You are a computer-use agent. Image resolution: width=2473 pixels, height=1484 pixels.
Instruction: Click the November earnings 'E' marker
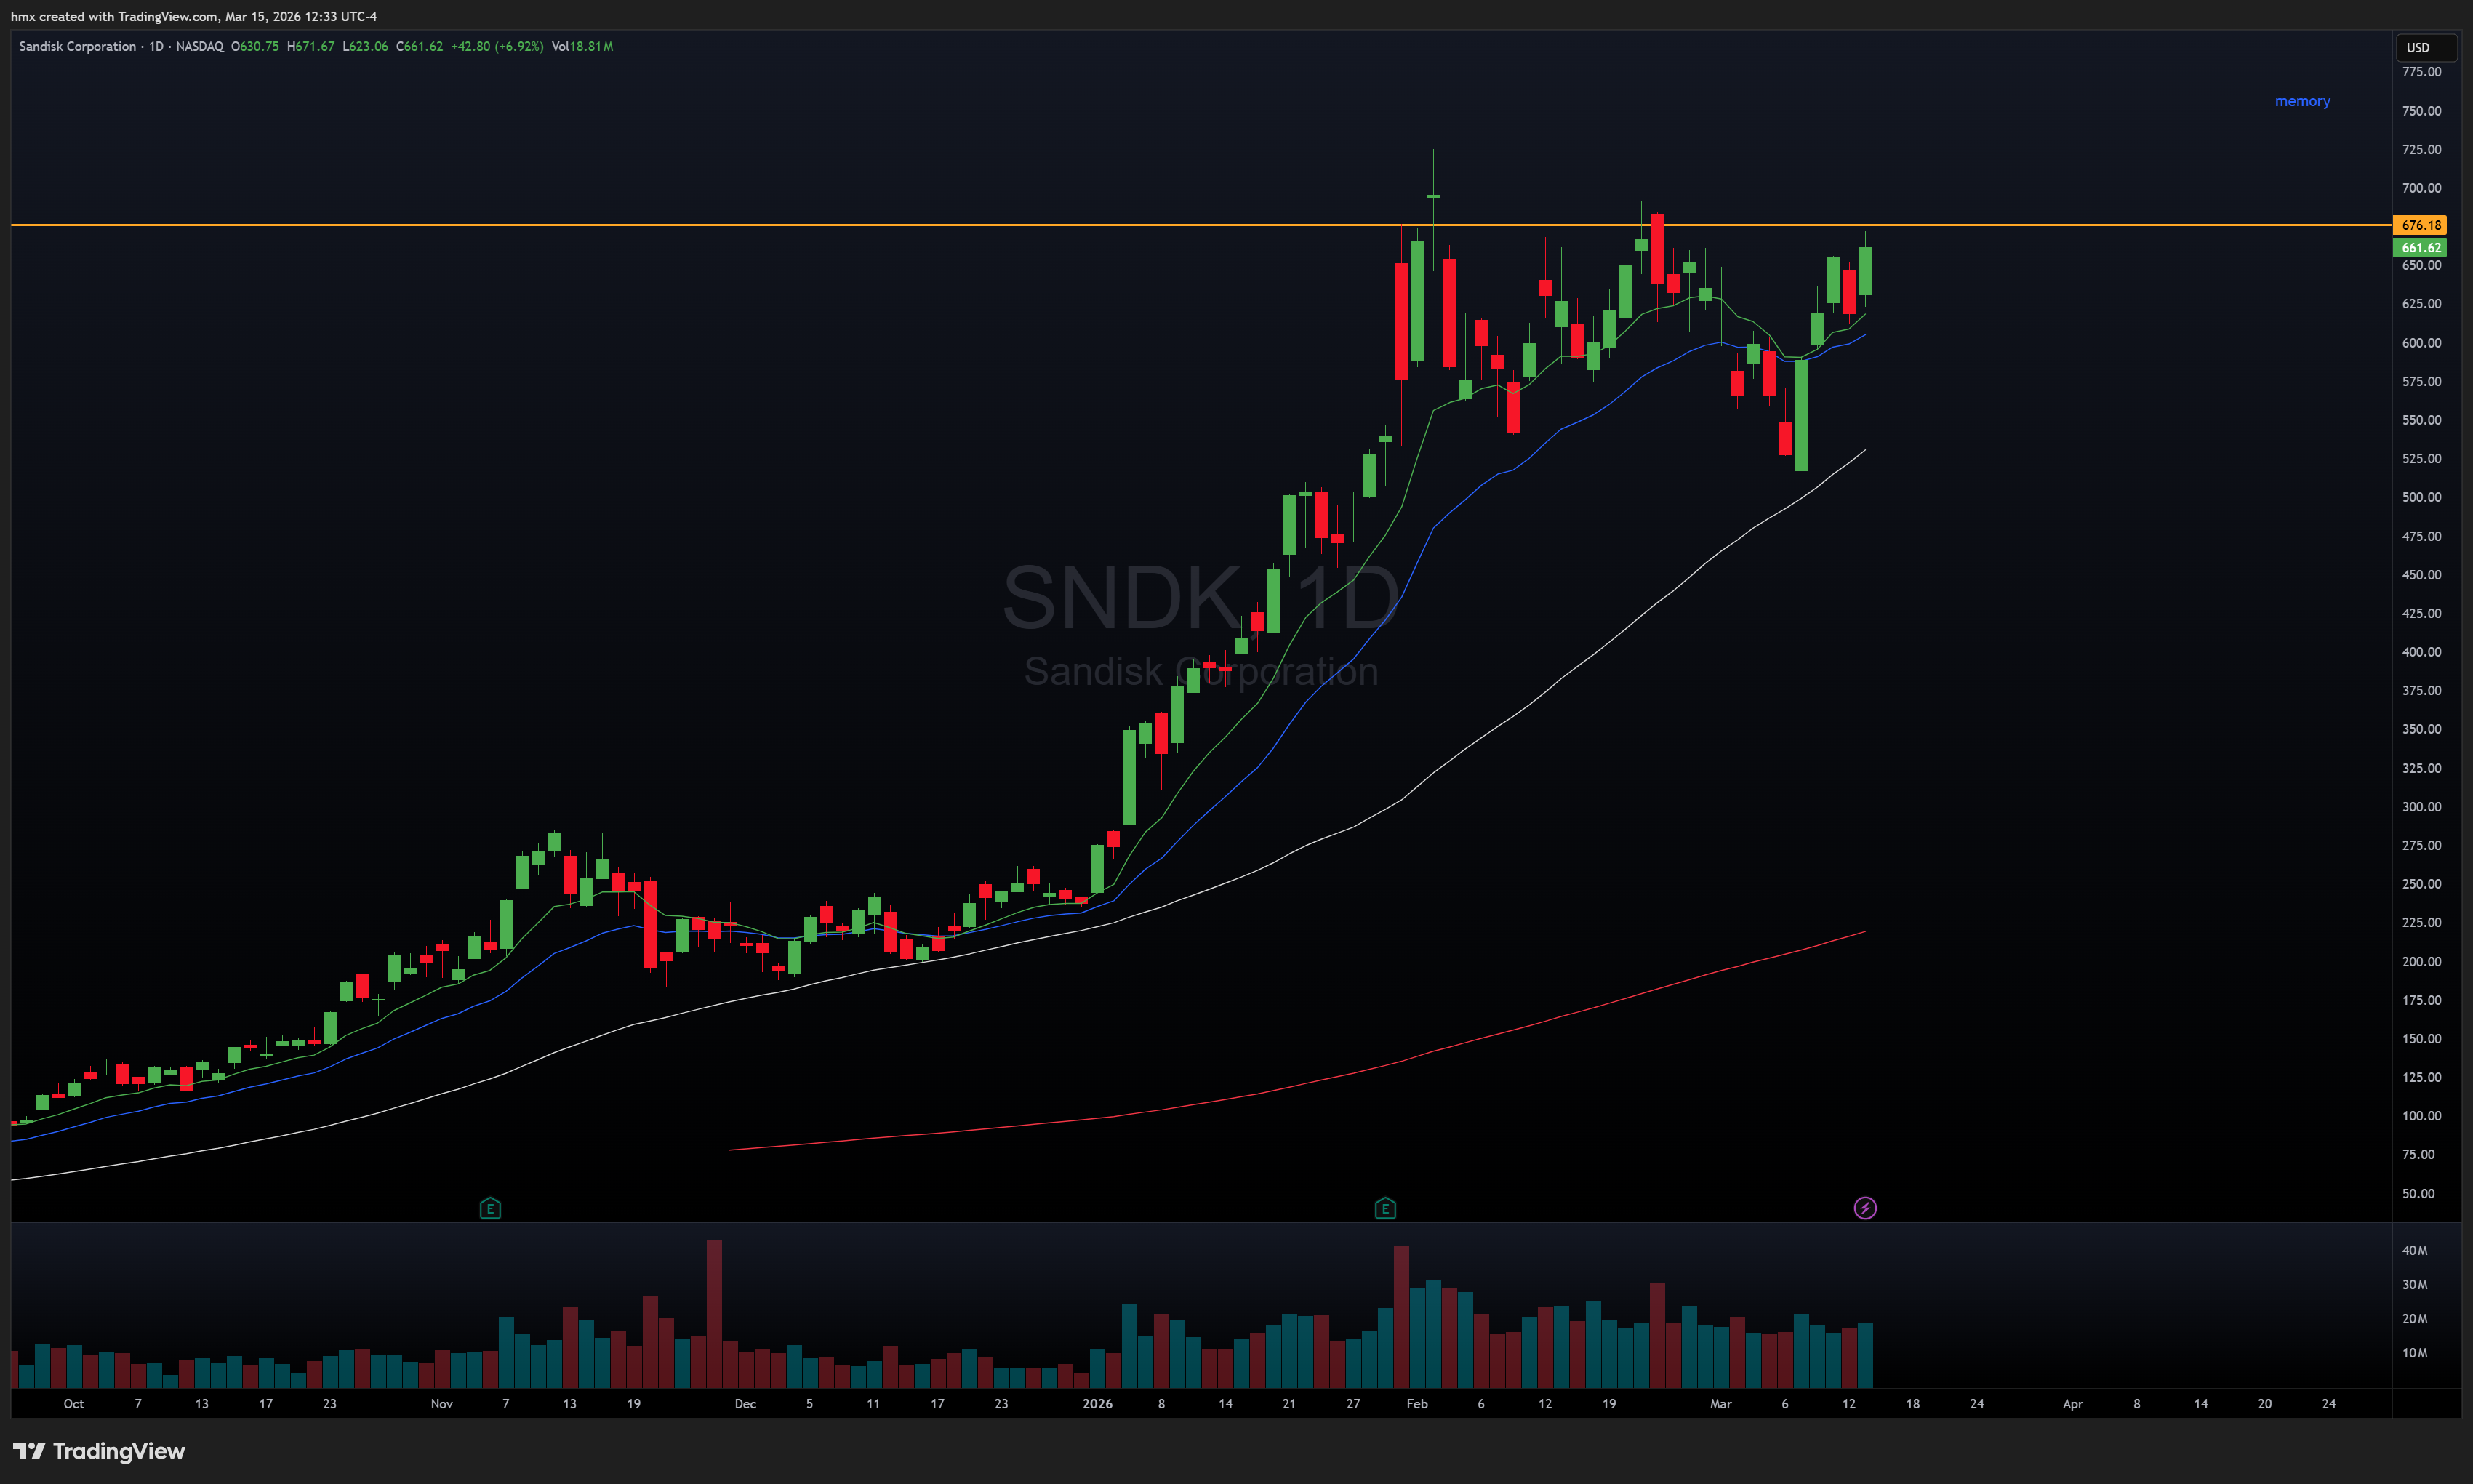(x=490, y=1208)
